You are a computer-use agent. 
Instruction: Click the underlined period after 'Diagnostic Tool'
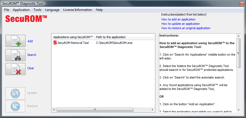[x=214, y=89]
